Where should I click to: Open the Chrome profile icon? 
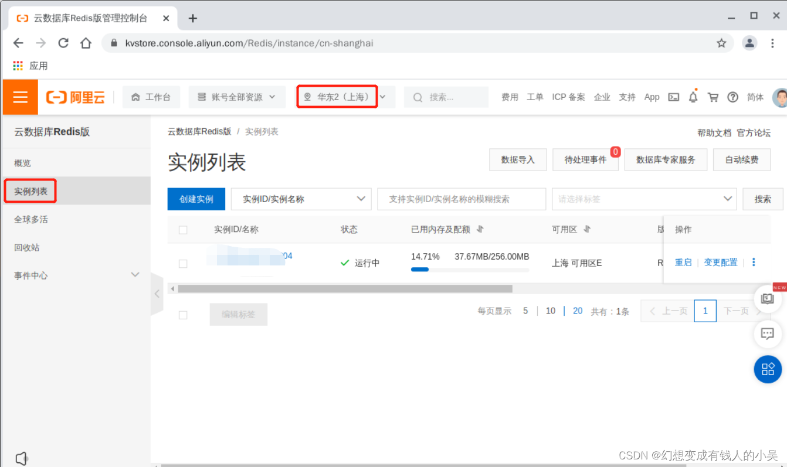tap(749, 43)
